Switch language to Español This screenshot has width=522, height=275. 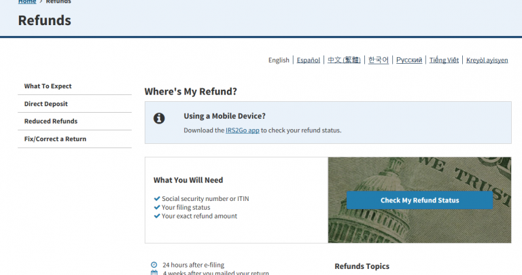[x=309, y=60]
